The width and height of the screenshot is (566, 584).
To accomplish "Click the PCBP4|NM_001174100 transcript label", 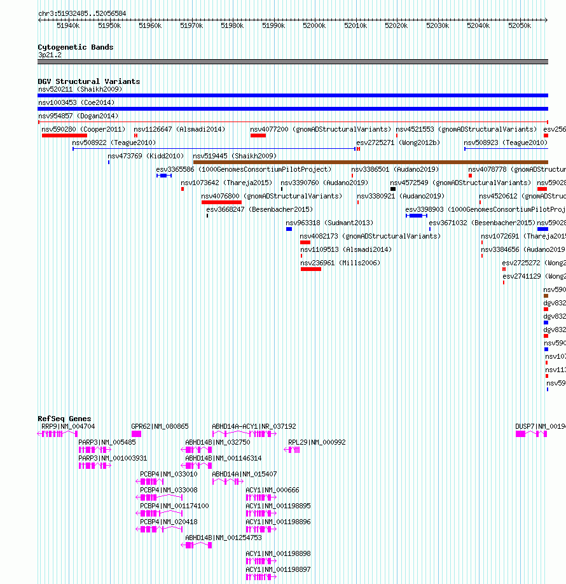I will click(174, 506).
